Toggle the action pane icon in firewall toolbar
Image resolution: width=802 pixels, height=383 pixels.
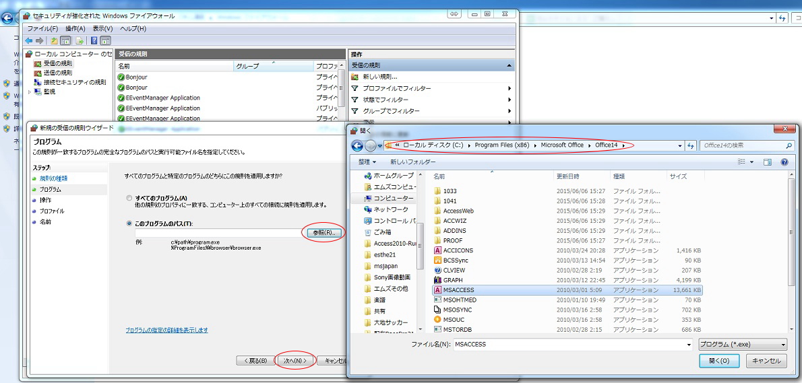pos(105,41)
